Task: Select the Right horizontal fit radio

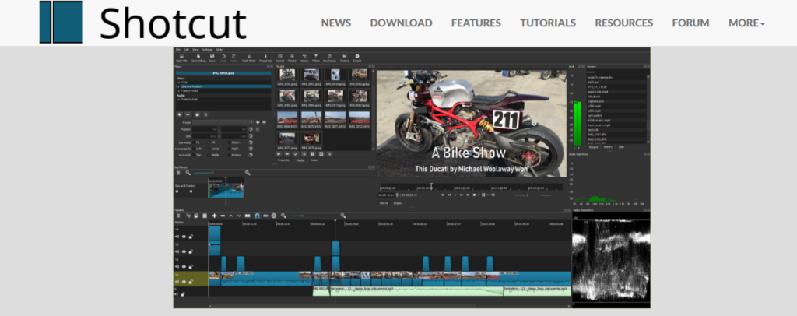Action: point(230,149)
